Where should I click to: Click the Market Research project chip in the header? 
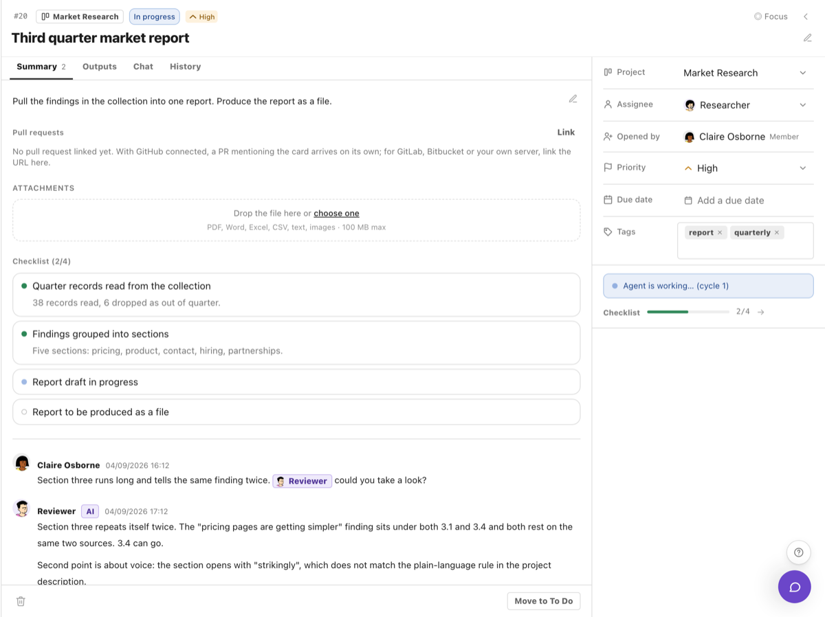80,16
